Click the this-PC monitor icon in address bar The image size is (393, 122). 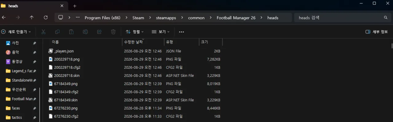click(60, 17)
